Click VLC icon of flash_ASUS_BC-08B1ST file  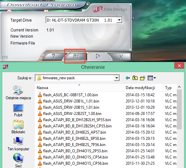point(40,95)
